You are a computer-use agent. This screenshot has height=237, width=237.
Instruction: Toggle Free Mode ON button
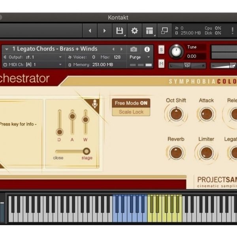[131, 103]
